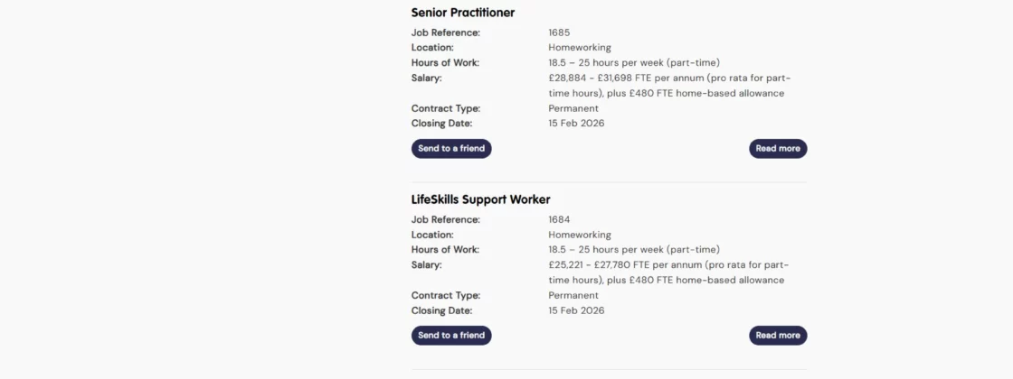Click Homeworking location under Senior Practitioner
The height and width of the screenshot is (379, 1013).
click(x=580, y=48)
